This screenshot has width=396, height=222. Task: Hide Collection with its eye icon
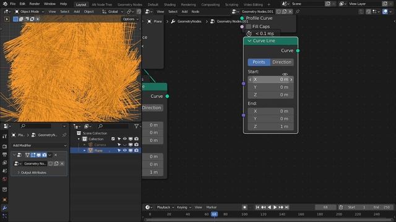point(125,139)
